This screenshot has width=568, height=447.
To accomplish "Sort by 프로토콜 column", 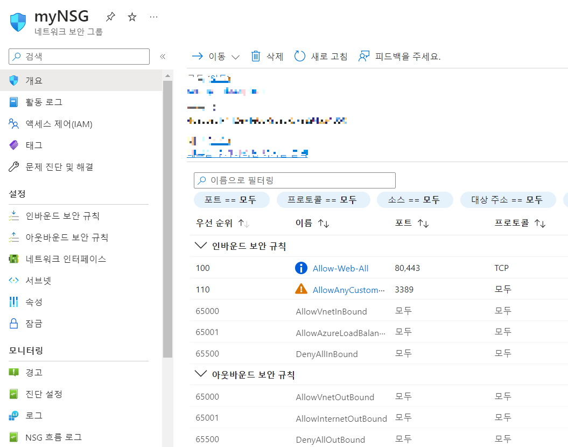I will pos(520,223).
